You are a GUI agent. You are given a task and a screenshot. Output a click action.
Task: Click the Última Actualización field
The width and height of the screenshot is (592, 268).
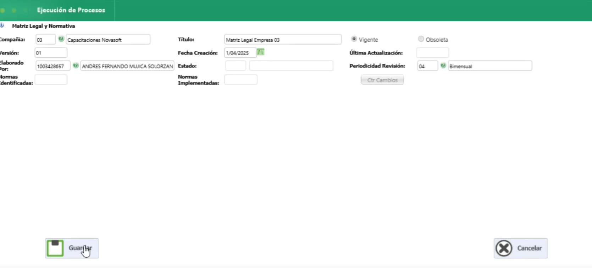tap(433, 53)
